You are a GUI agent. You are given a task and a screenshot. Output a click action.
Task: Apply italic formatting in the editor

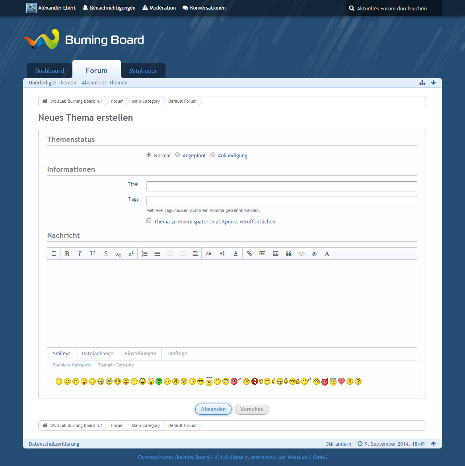80,254
